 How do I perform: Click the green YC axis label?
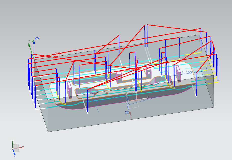pyautogui.click(x=129, y=90)
